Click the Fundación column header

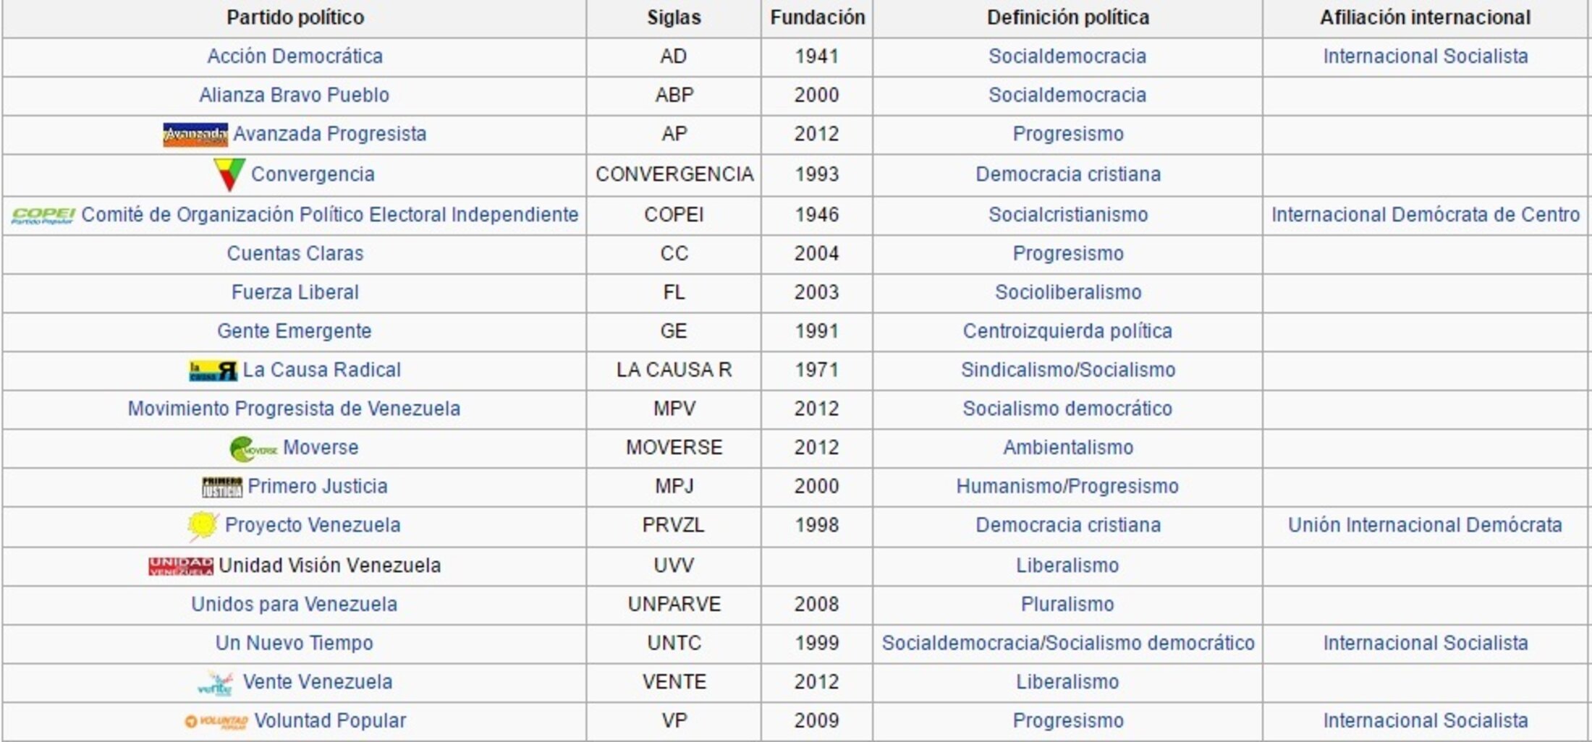[817, 17]
